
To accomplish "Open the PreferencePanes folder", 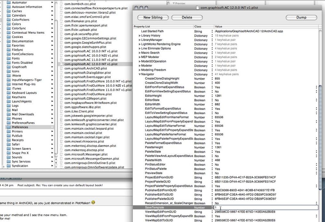I will click(x=23, y=123).
